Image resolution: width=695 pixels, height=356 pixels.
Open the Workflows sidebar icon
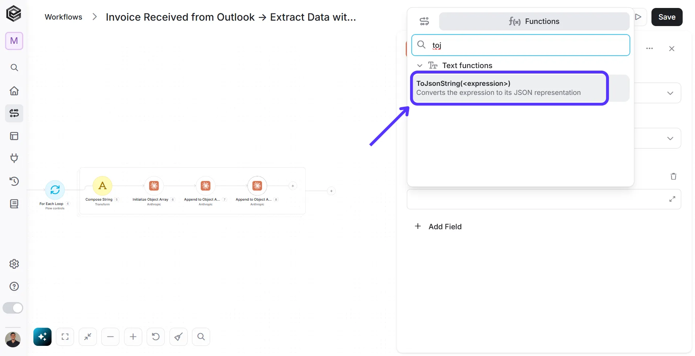pyautogui.click(x=14, y=113)
